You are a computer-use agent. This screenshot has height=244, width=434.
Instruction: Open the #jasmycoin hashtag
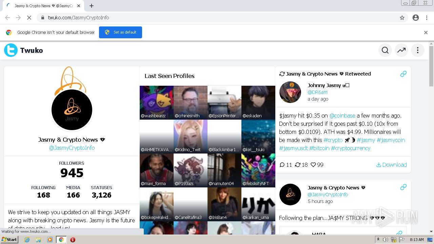coord(391,140)
